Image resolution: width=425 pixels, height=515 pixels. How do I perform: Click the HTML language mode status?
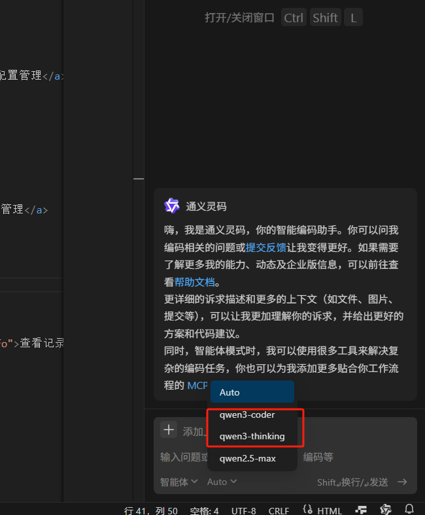click(x=330, y=510)
